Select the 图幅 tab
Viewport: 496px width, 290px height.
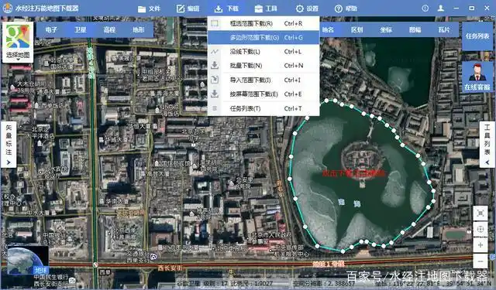pos(415,29)
